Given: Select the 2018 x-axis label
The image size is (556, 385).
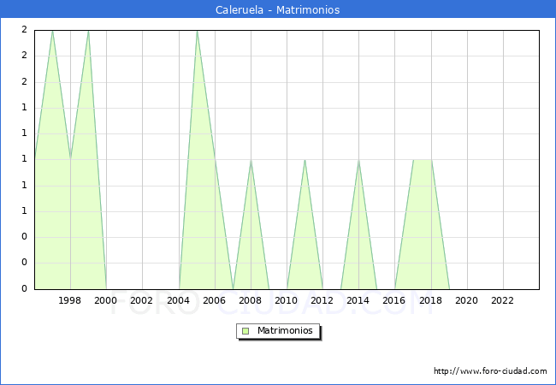Looking at the screenshot, I should [x=430, y=300].
